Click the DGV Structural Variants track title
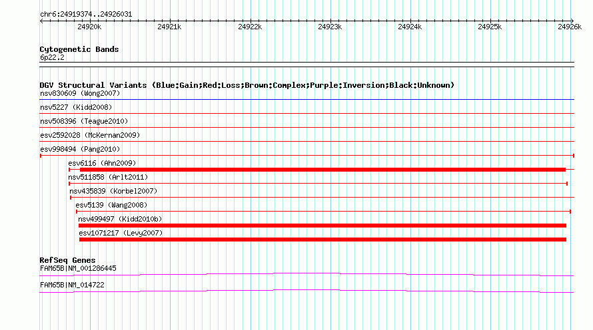The height and width of the screenshot is (330, 593). 247,85
